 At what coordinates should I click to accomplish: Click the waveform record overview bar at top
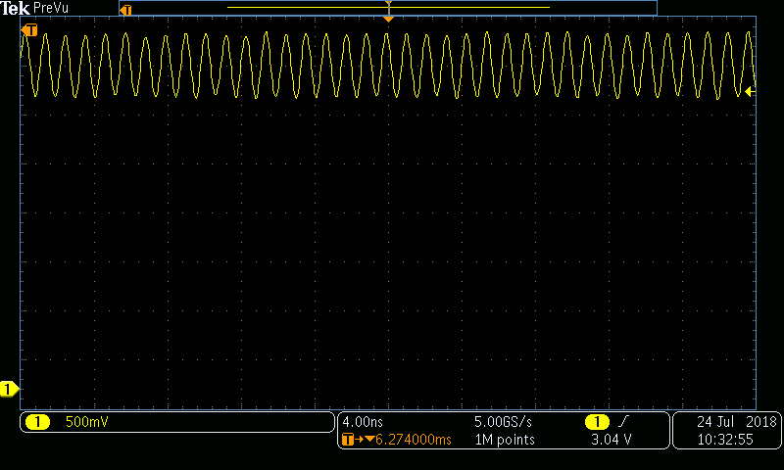point(388,8)
